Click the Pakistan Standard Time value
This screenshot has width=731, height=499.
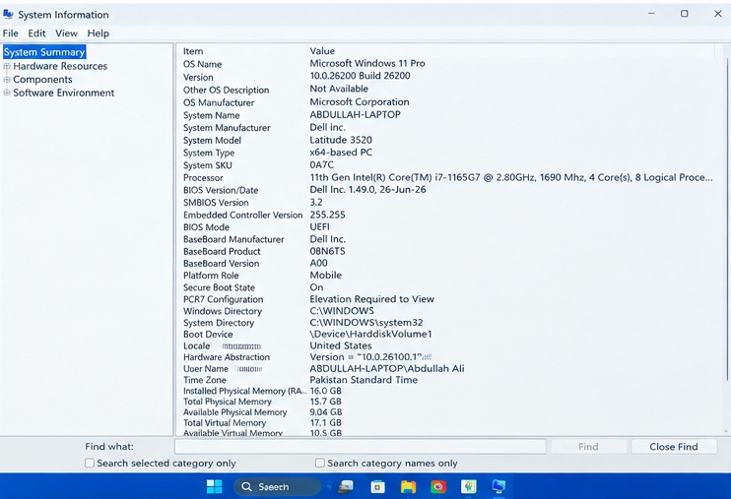click(364, 380)
